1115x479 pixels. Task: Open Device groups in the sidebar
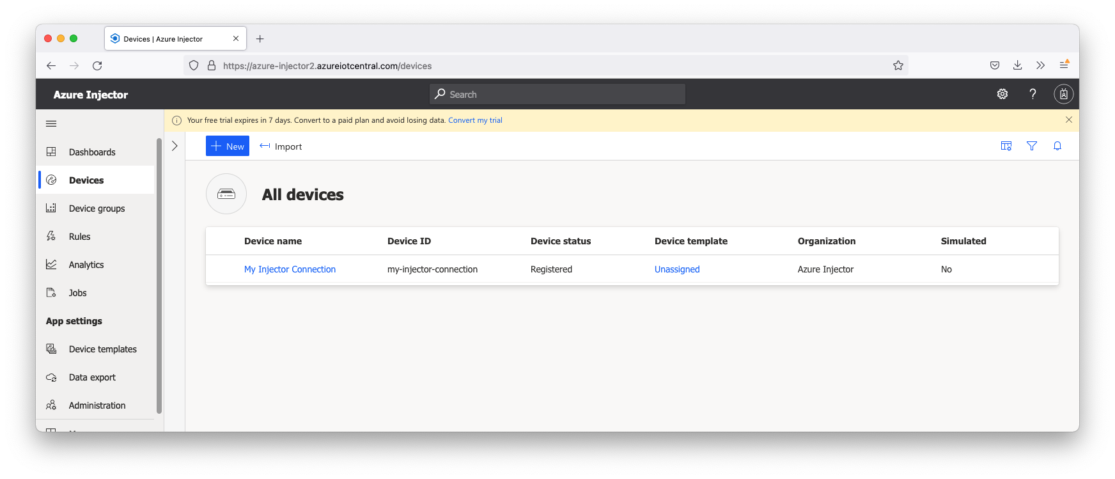pos(97,208)
